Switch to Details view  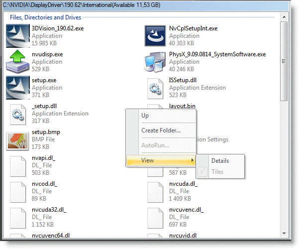220,161
